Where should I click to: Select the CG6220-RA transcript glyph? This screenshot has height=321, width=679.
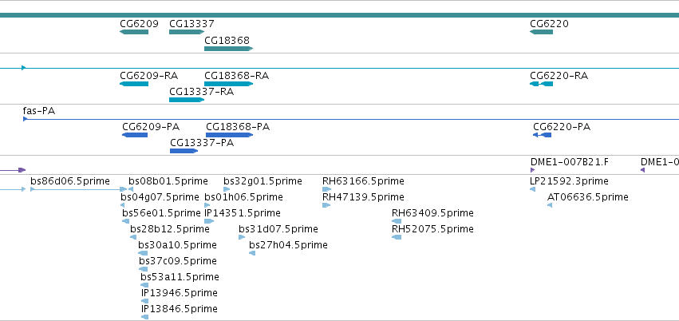[541, 84]
